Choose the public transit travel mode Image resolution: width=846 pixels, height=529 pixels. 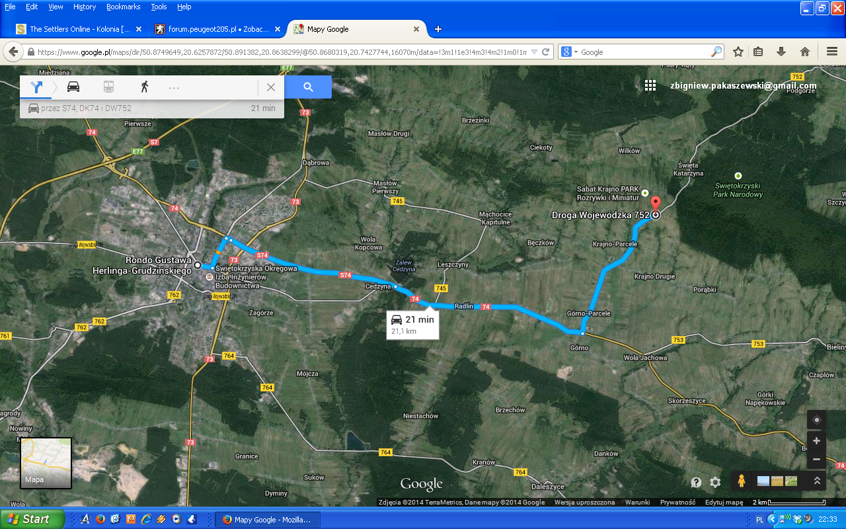point(108,87)
